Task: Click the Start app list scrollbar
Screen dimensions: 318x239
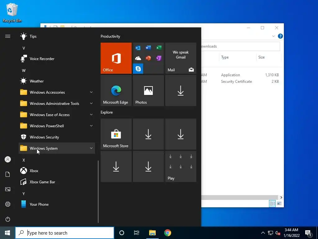Action: coord(98,192)
